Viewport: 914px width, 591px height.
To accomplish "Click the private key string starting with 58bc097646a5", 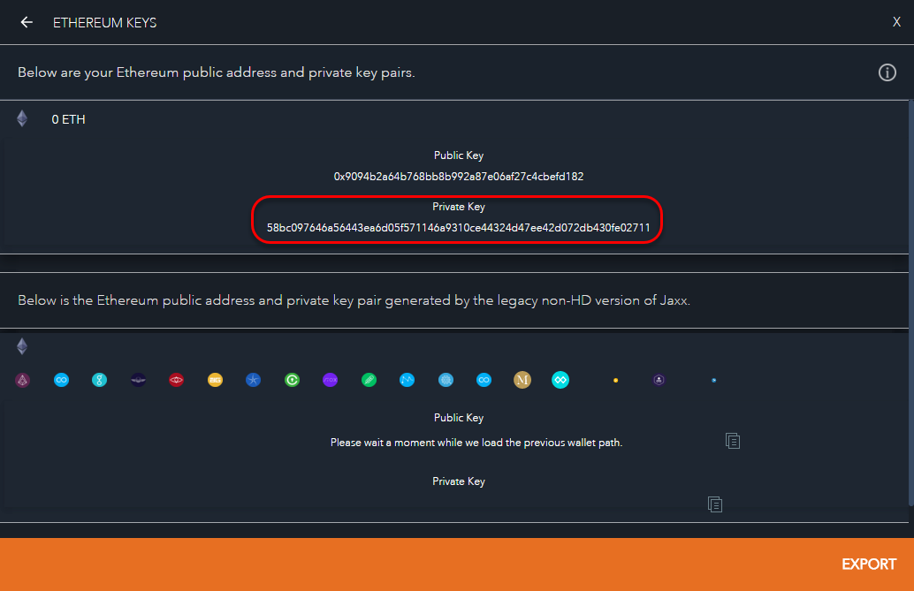I will click(x=459, y=228).
